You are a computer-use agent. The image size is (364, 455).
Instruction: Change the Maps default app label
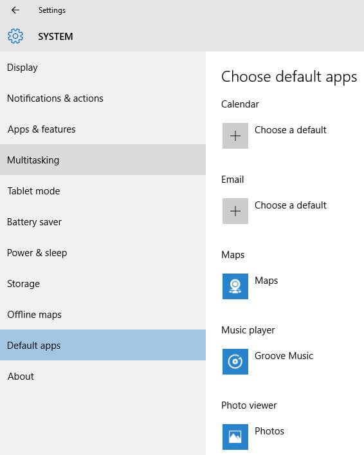(266, 281)
